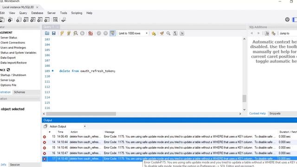
Task: Open Data Import/Restore
Action: click(x=13, y=63)
